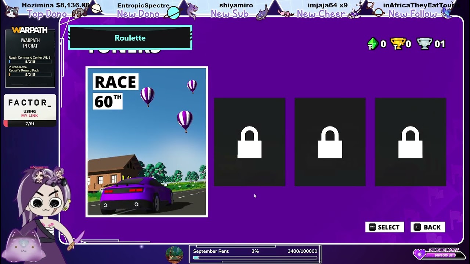Click Purchase the Recruit's Reward Pack goal
Viewport: 470px width, 264px height.
point(30,71)
